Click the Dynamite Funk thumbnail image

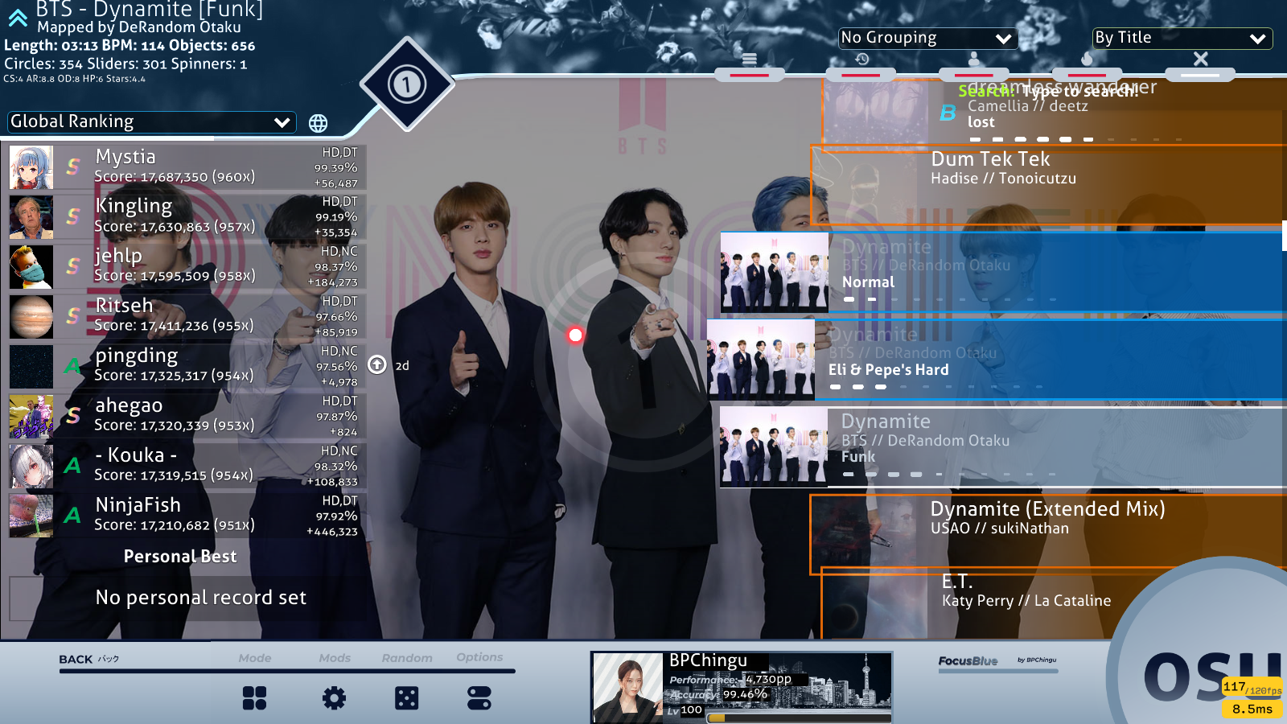tap(774, 446)
